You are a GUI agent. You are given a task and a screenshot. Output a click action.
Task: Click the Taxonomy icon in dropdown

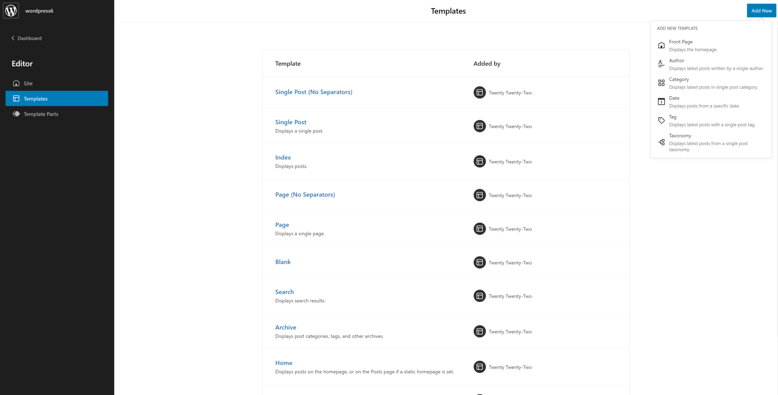(x=661, y=142)
